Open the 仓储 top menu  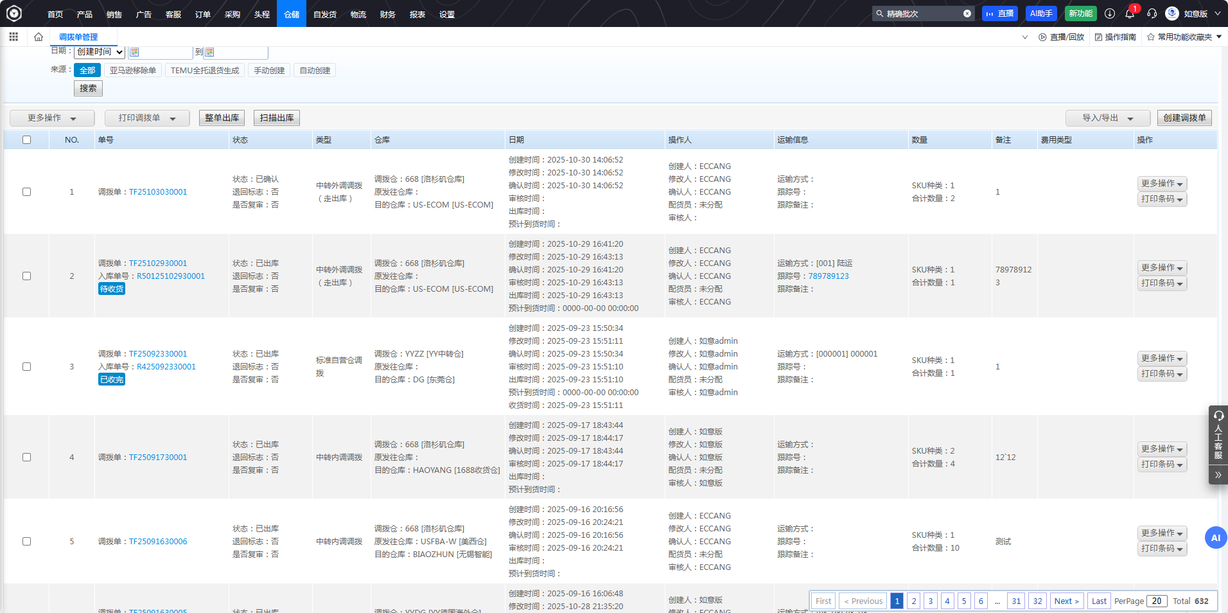point(292,14)
